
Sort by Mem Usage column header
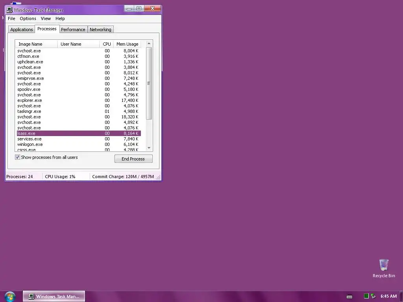(x=127, y=44)
